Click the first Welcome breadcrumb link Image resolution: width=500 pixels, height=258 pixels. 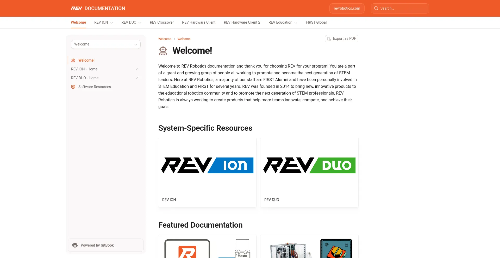165,39
